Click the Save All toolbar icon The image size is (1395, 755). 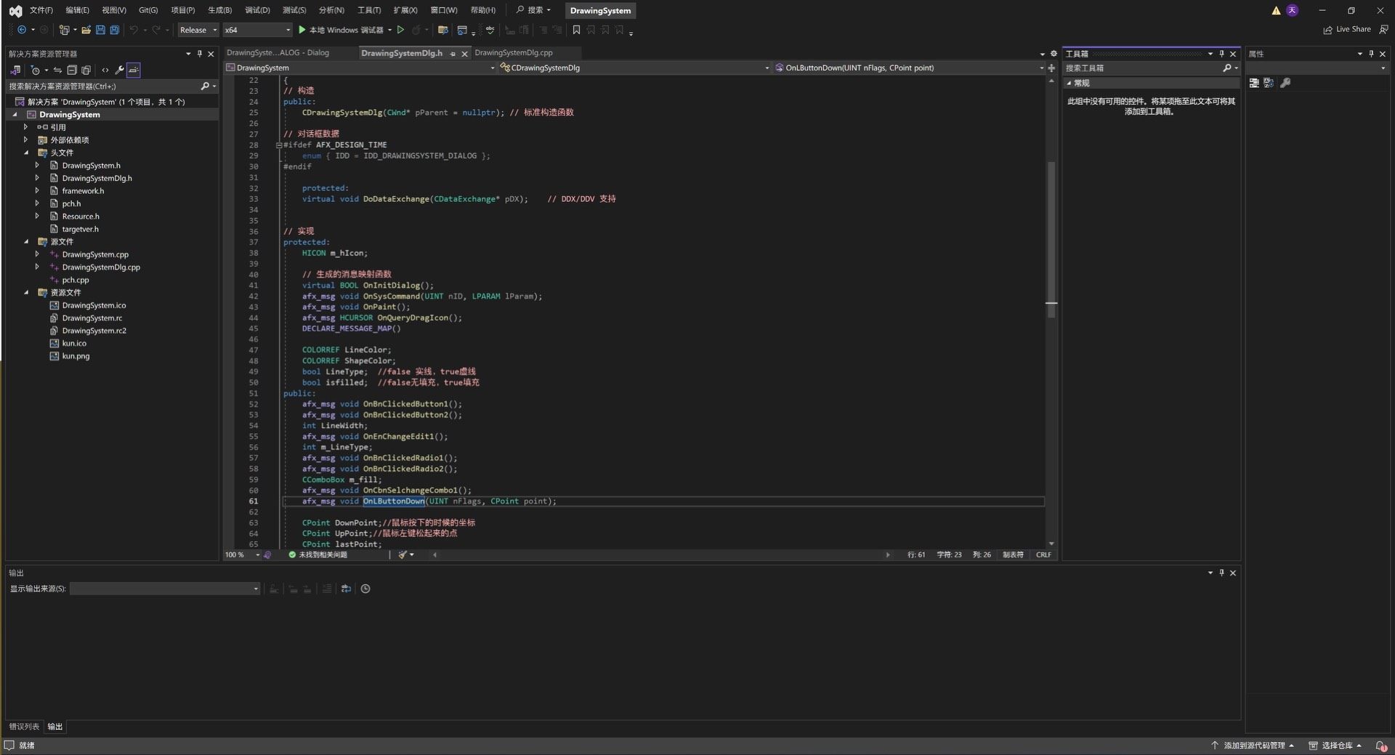[114, 30]
